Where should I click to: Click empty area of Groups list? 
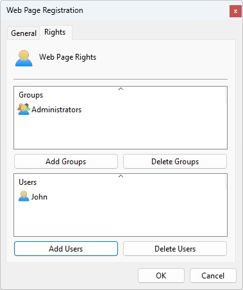click(x=121, y=133)
